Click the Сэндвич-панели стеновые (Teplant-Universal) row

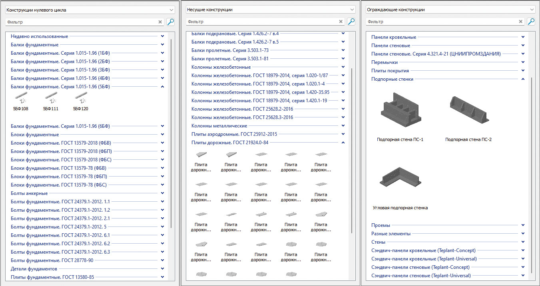tap(448, 276)
